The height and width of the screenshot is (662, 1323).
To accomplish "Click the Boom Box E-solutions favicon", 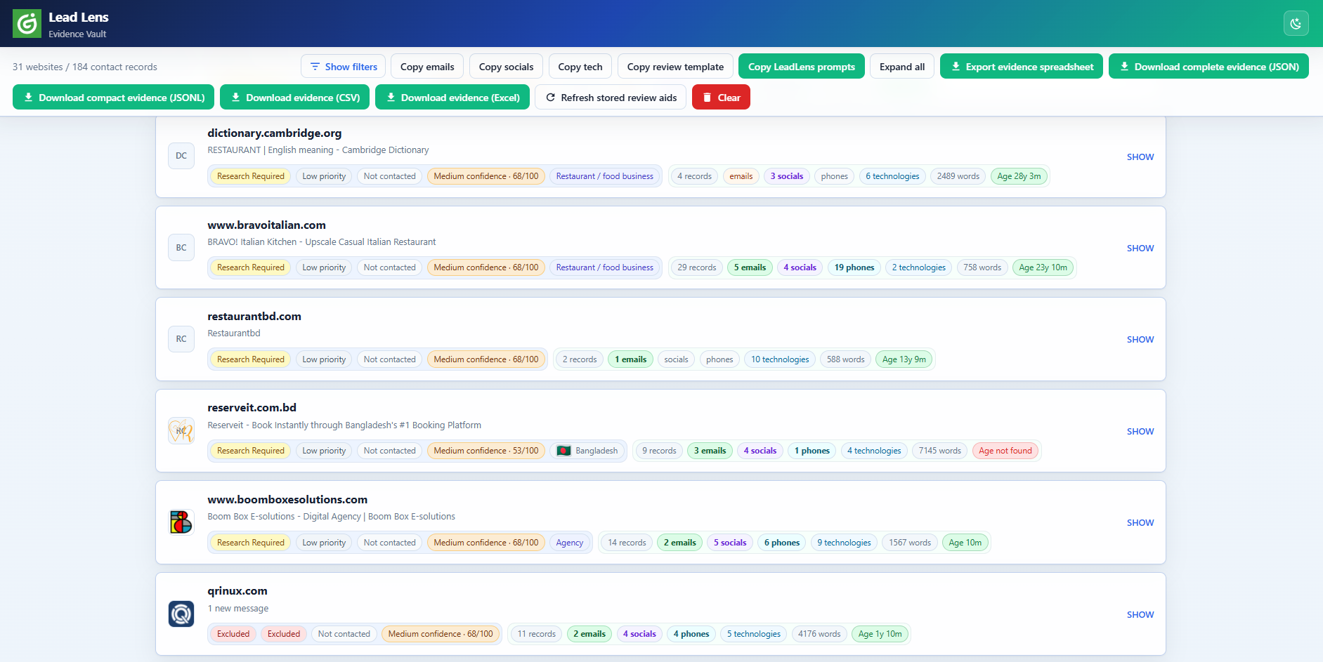I will [181, 522].
